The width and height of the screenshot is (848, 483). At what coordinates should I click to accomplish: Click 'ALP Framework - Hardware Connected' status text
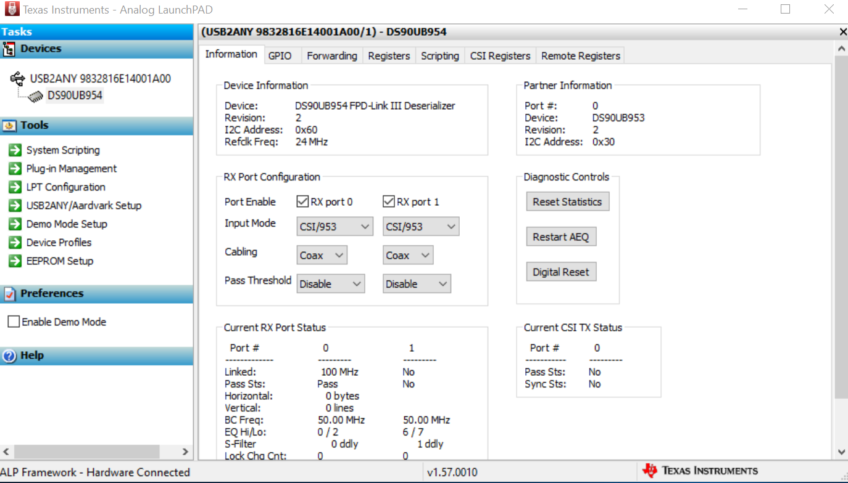tap(95, 473)
